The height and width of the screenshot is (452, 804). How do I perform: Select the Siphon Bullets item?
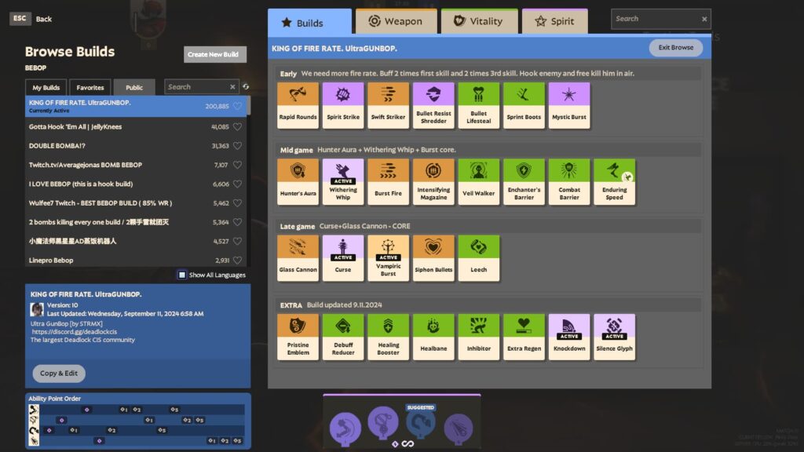tap(433, 258)
